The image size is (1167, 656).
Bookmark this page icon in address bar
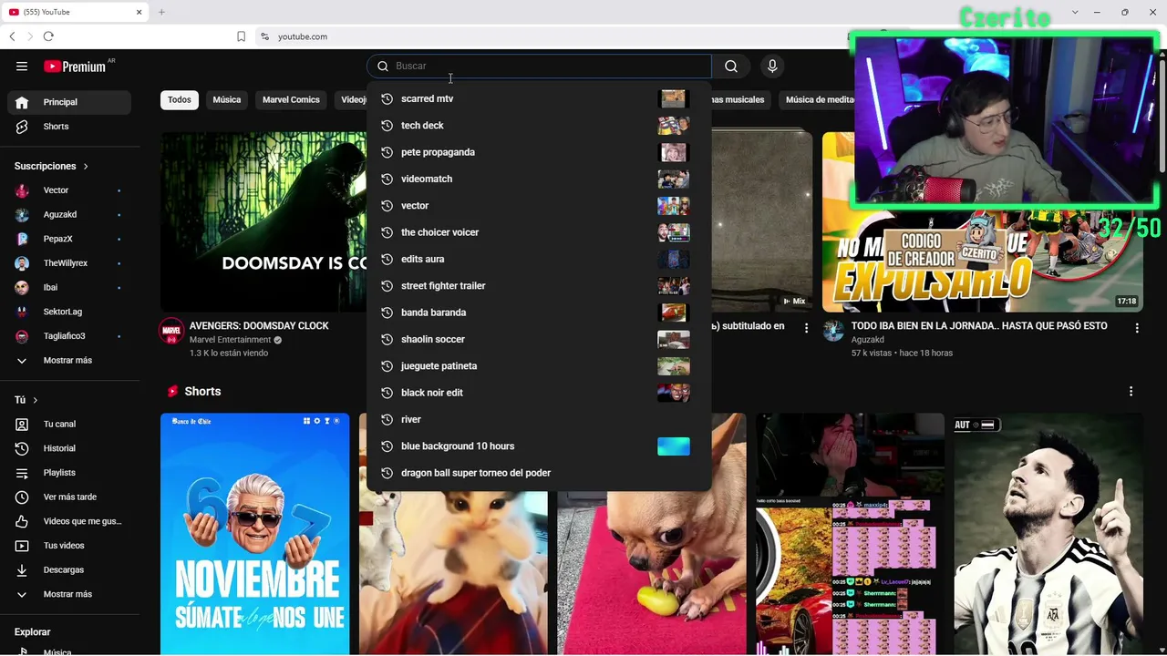[242, 36]
